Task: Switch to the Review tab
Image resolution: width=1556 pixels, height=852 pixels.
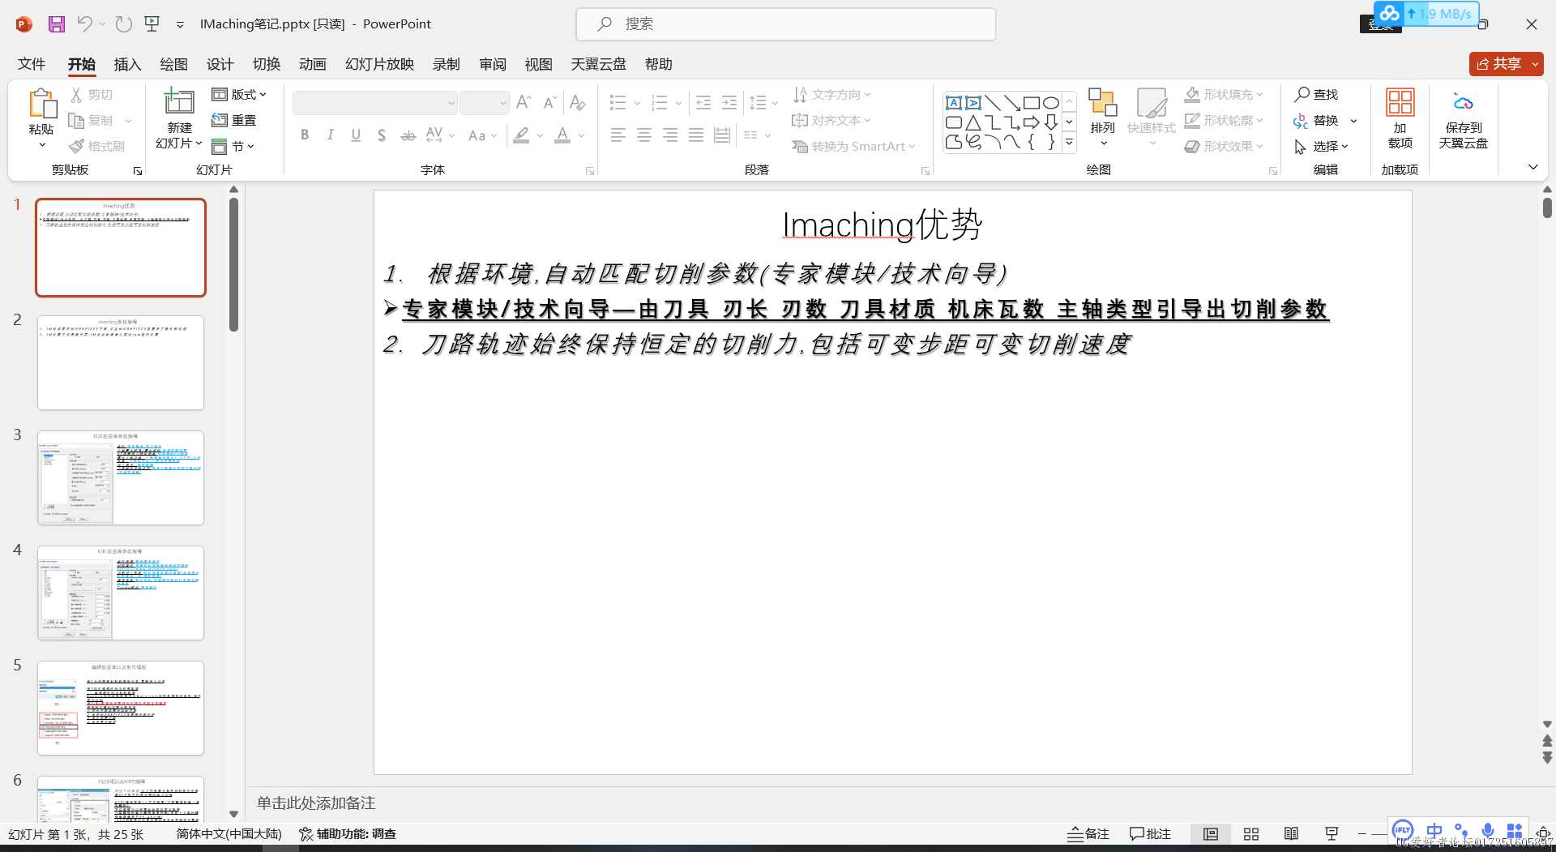Action: point(492,64)
